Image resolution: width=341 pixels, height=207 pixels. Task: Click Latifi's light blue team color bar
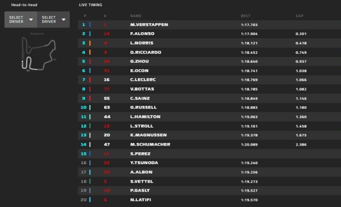coord(90,199)
